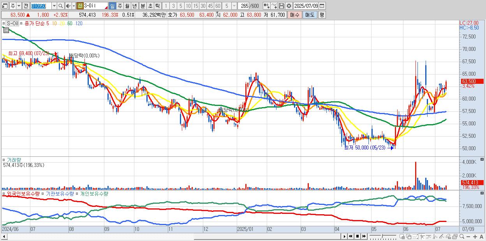
Task: Click the overlapping windows icon in bottom toolbar
Action: (x=409, y=236)
